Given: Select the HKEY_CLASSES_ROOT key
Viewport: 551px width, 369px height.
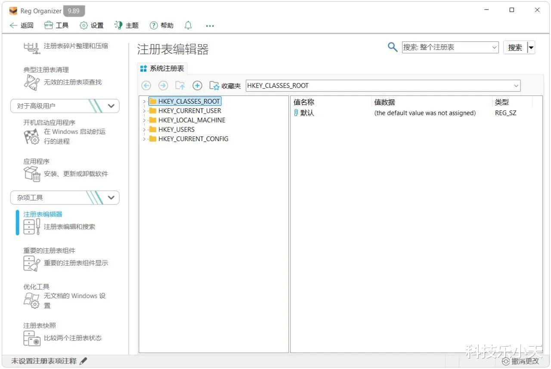Looking at the screenshot, I should pos(189,101).
